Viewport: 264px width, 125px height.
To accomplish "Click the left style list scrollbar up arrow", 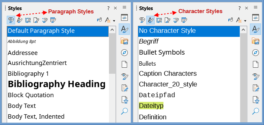I will (112, 30).
